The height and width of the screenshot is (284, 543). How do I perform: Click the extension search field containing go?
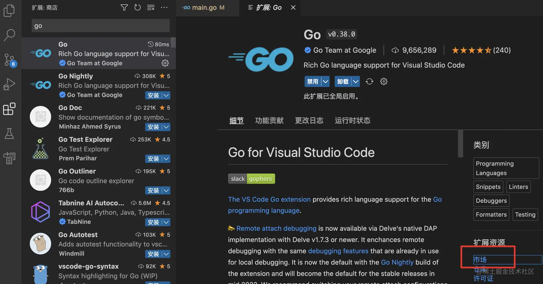coord(101,26)
